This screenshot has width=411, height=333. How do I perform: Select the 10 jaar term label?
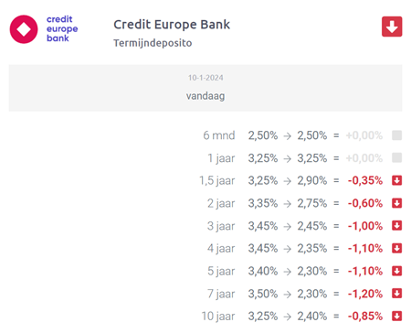coord(218,317)
